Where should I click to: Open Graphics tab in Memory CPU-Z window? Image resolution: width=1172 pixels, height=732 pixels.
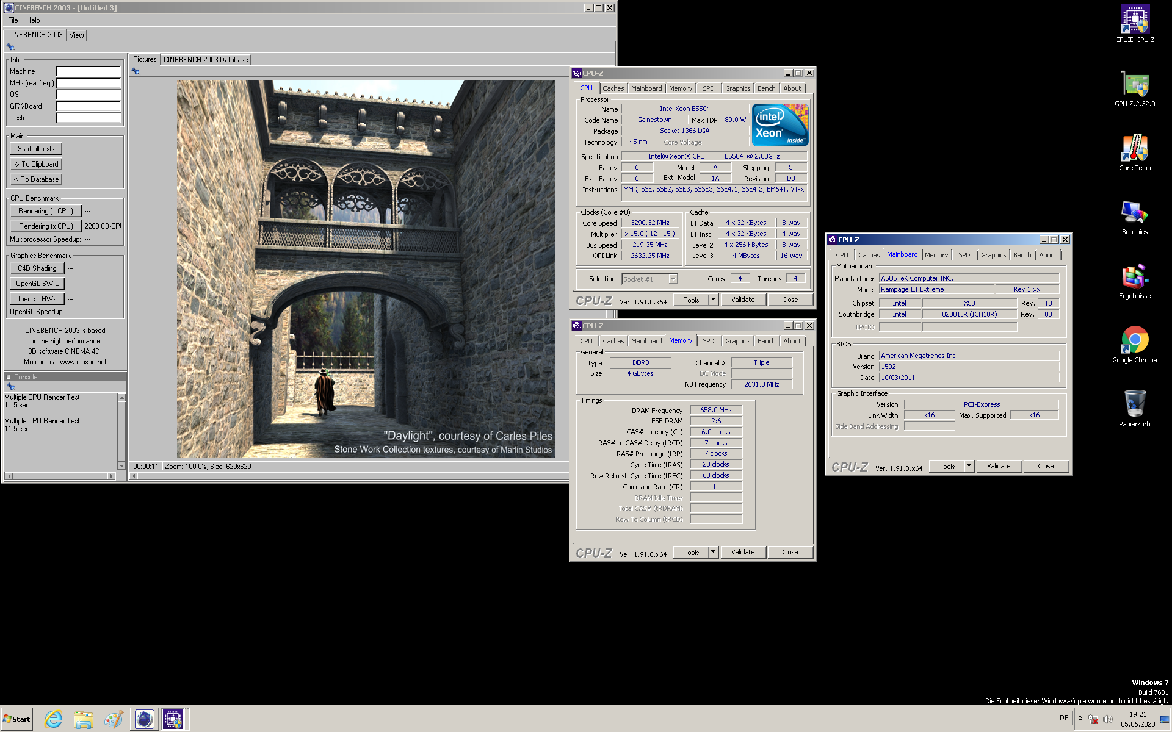737,341
